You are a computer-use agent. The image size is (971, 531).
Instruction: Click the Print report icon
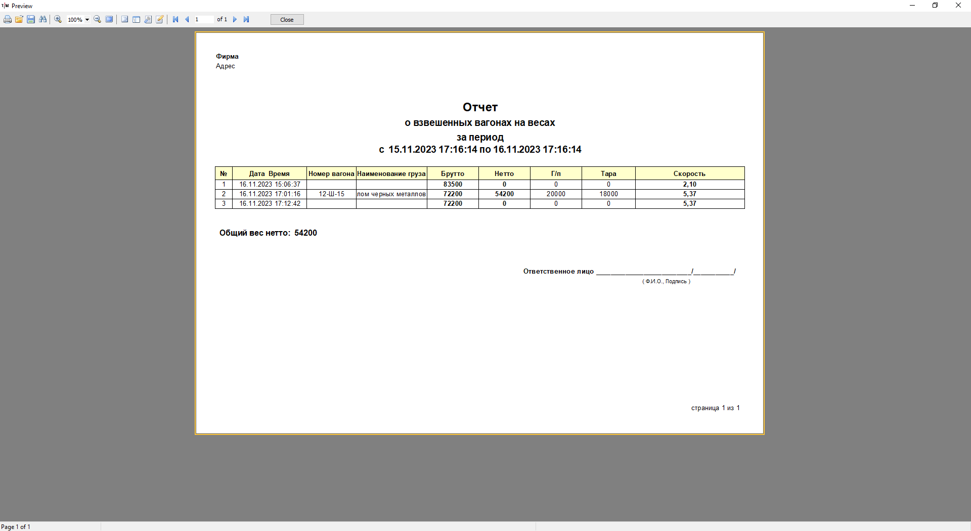(x=8, y=20)
